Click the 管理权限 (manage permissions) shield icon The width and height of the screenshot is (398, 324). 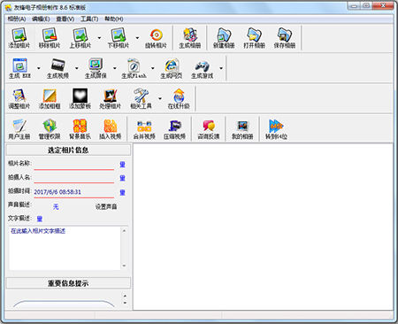click(x=50, y=129)
